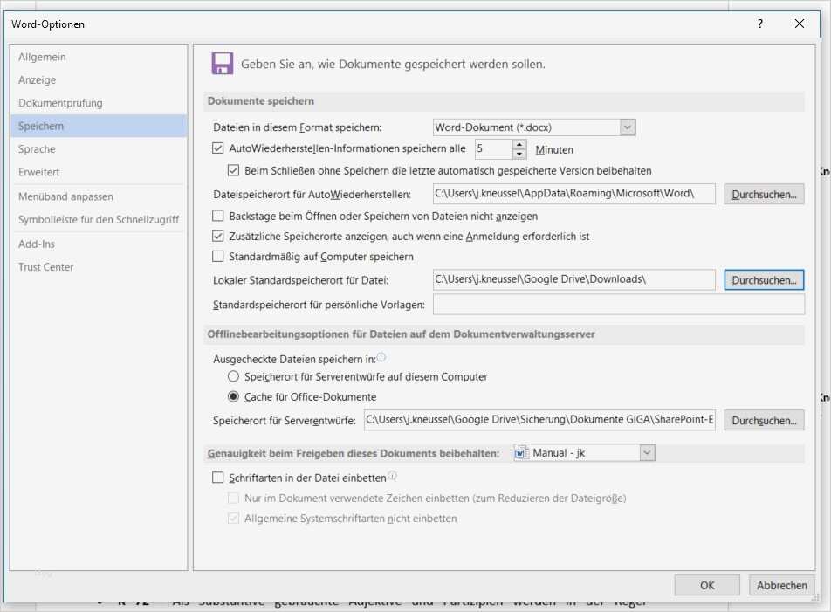Enable Schriftarten in der Datei einbetten
The width and height of the screenshot is (831, 612).
click(218, 478)
